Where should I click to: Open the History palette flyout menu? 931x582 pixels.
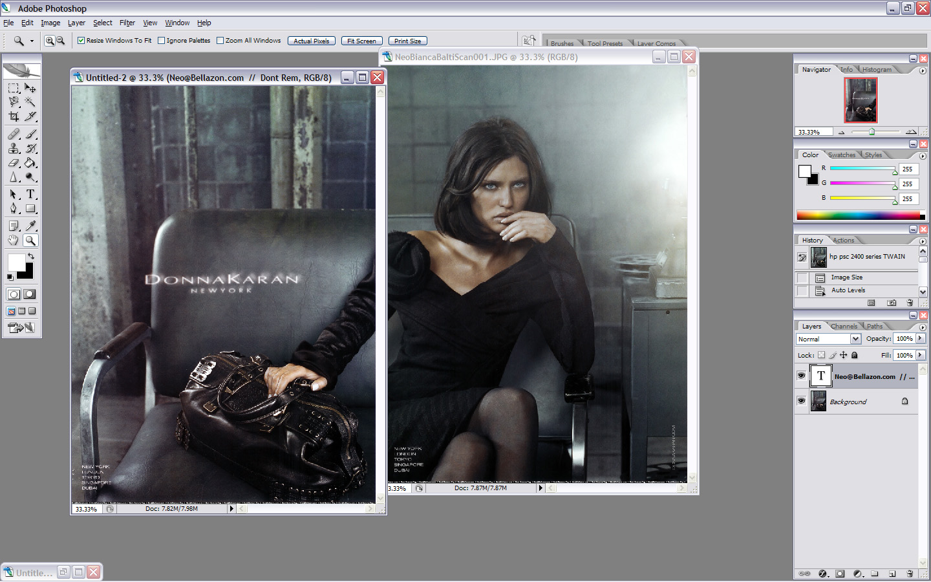pyautogui.click(x=923, y=241)
